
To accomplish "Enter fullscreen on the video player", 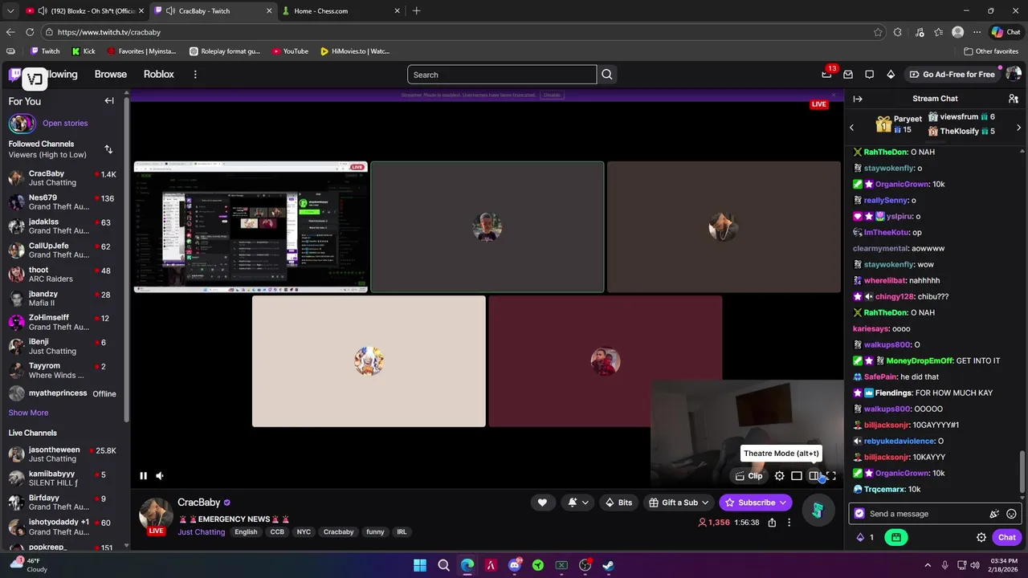I will (x=831, y=476).
